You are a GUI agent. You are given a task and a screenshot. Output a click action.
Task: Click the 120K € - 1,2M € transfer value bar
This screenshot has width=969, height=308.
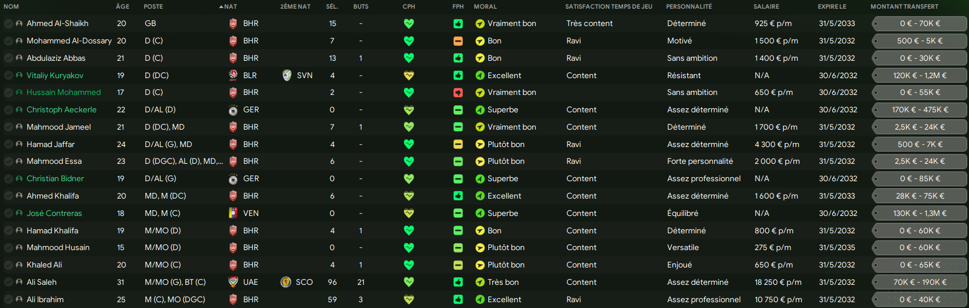pyautogui.click(x=920, y=75)
